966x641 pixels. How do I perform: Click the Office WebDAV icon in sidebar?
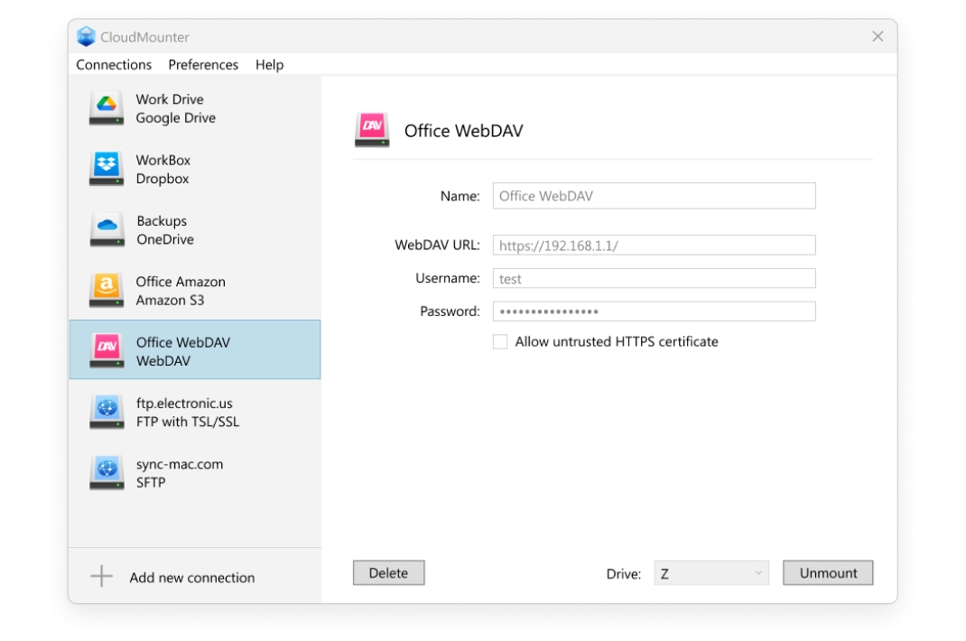(107, 350)
